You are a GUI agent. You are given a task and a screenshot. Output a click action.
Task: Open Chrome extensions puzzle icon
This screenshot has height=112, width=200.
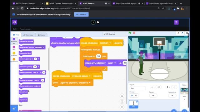click(x=178, y=8)
